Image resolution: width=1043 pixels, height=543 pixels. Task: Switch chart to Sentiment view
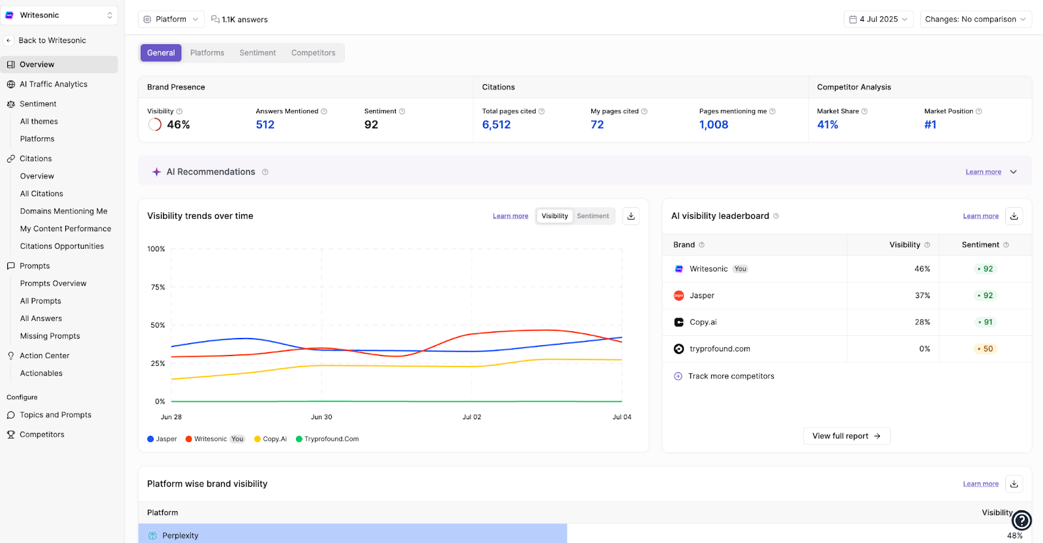(593, 216)
